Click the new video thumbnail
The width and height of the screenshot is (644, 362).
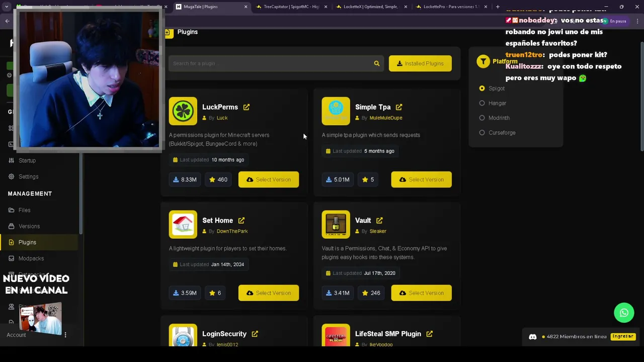(41, 318)
